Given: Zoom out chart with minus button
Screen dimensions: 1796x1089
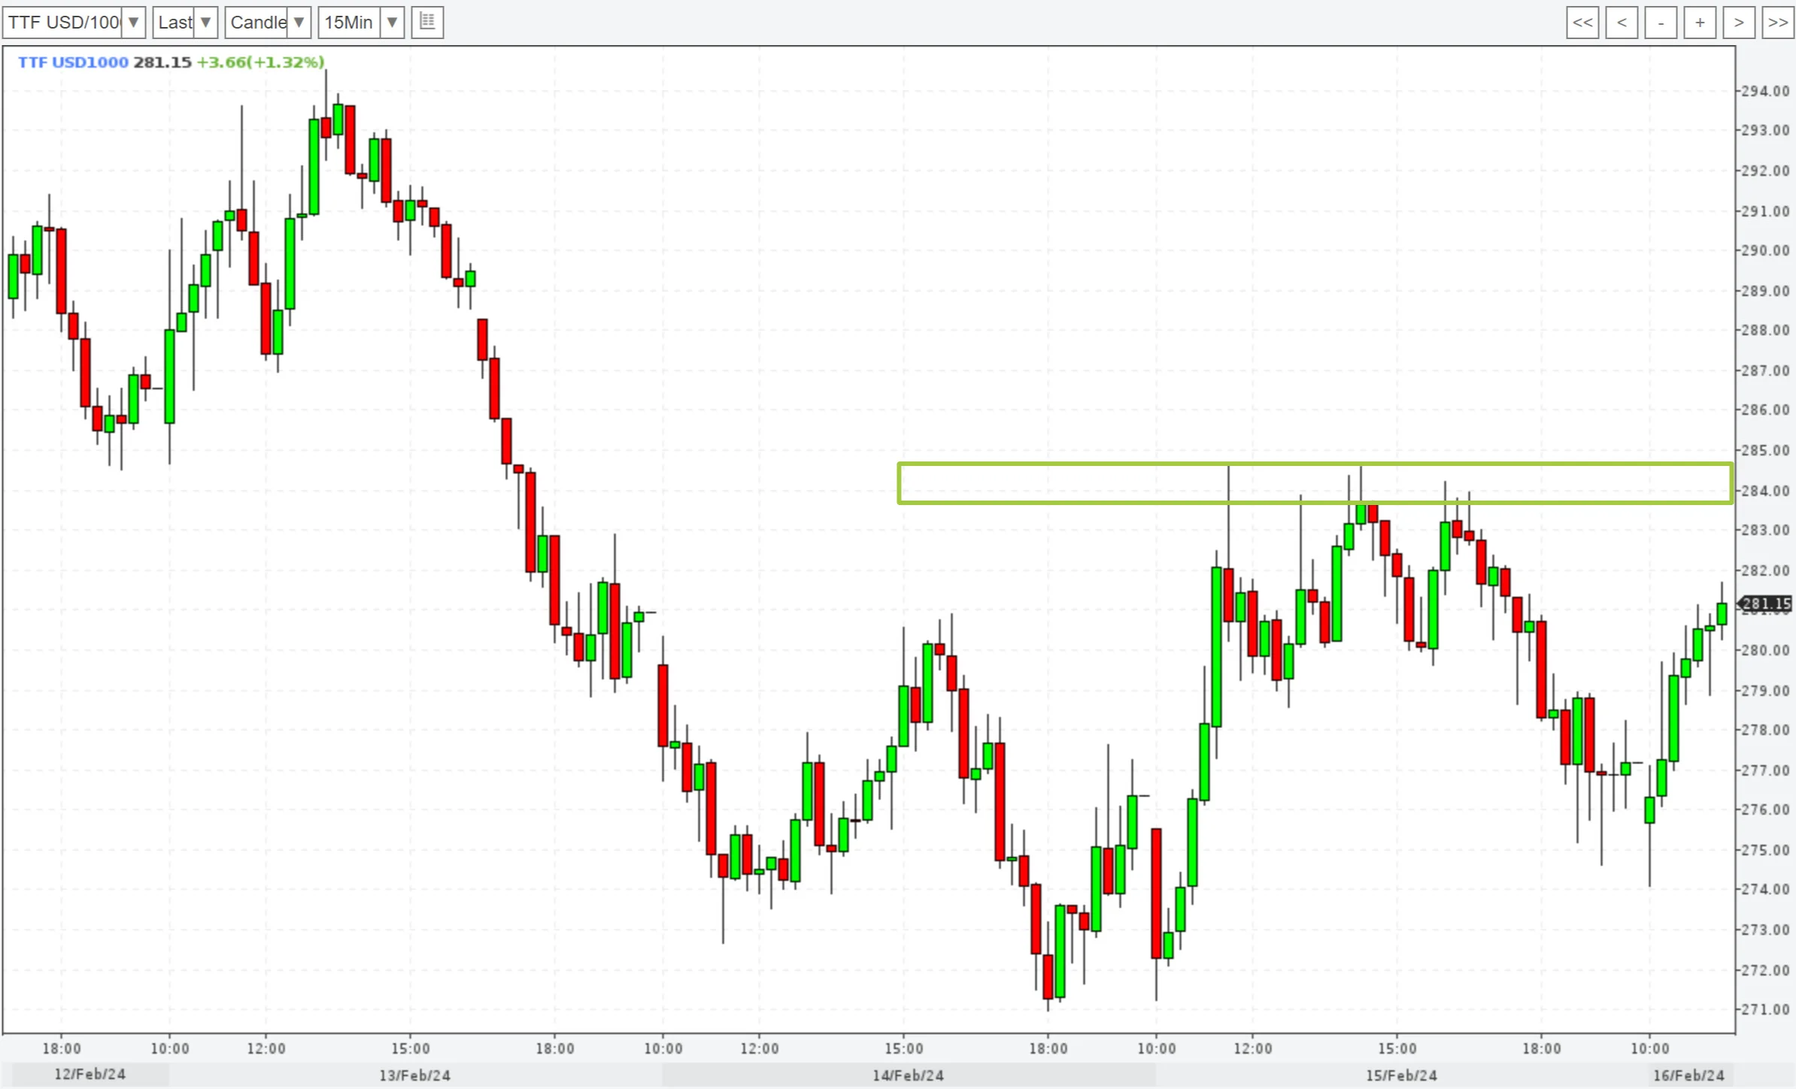Looking at the screenshot, I should (x=1661, y=22).
